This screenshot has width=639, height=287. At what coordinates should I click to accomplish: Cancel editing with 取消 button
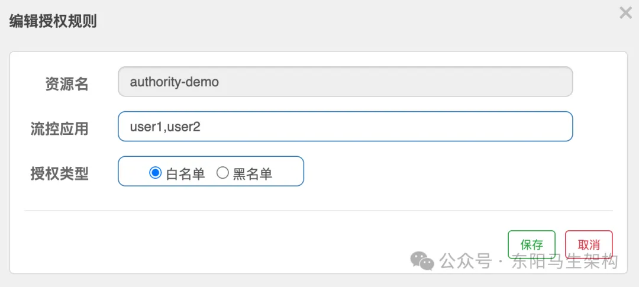click(589, 244)
